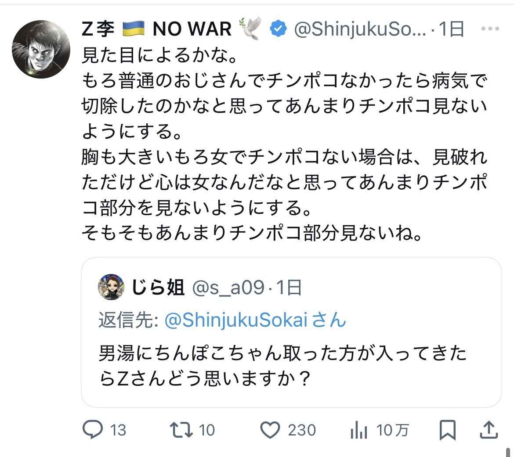This screenshot has height=457, width=514.
Task: Follow the blue @ShinjukuSokai mention link
Action: pos(255,321)
